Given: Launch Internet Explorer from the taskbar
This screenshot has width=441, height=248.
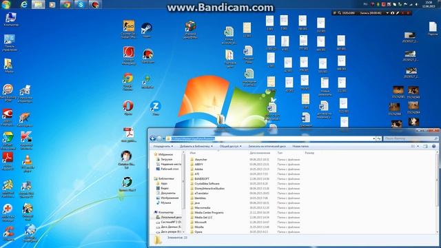Looking at the screenshot, I should 24,5.
